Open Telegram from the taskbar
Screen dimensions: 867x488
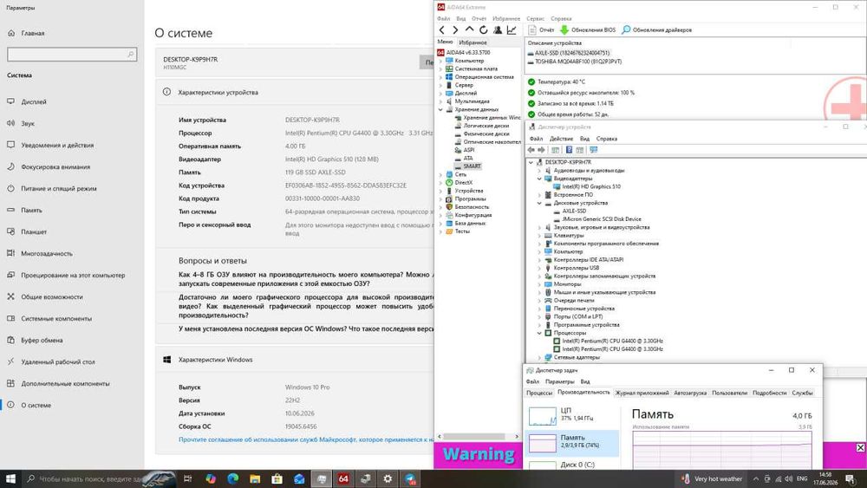pos(410,478)
